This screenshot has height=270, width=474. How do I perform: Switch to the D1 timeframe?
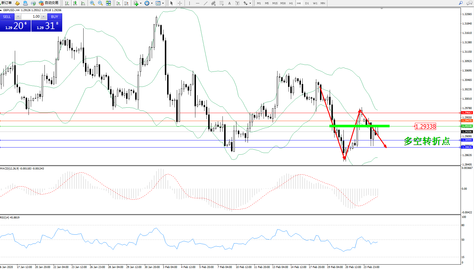[307, 3]
